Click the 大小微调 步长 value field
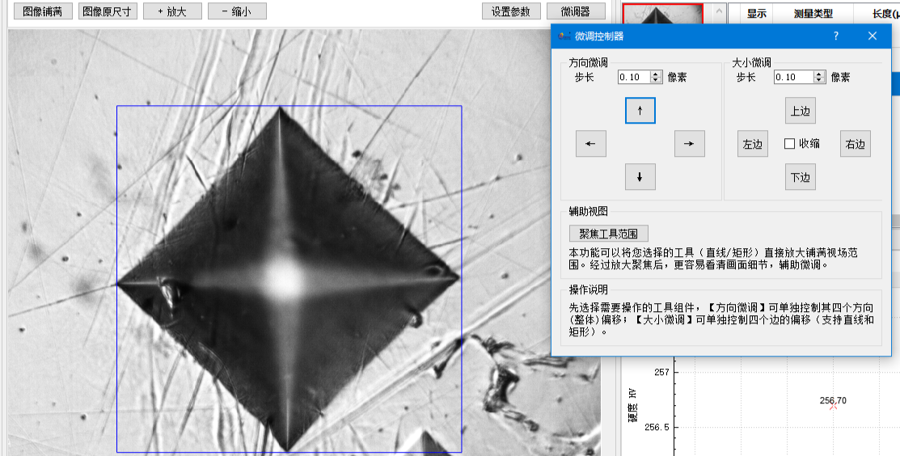The width and height of the screenshot is (900, 456). [x=794, y=77]
